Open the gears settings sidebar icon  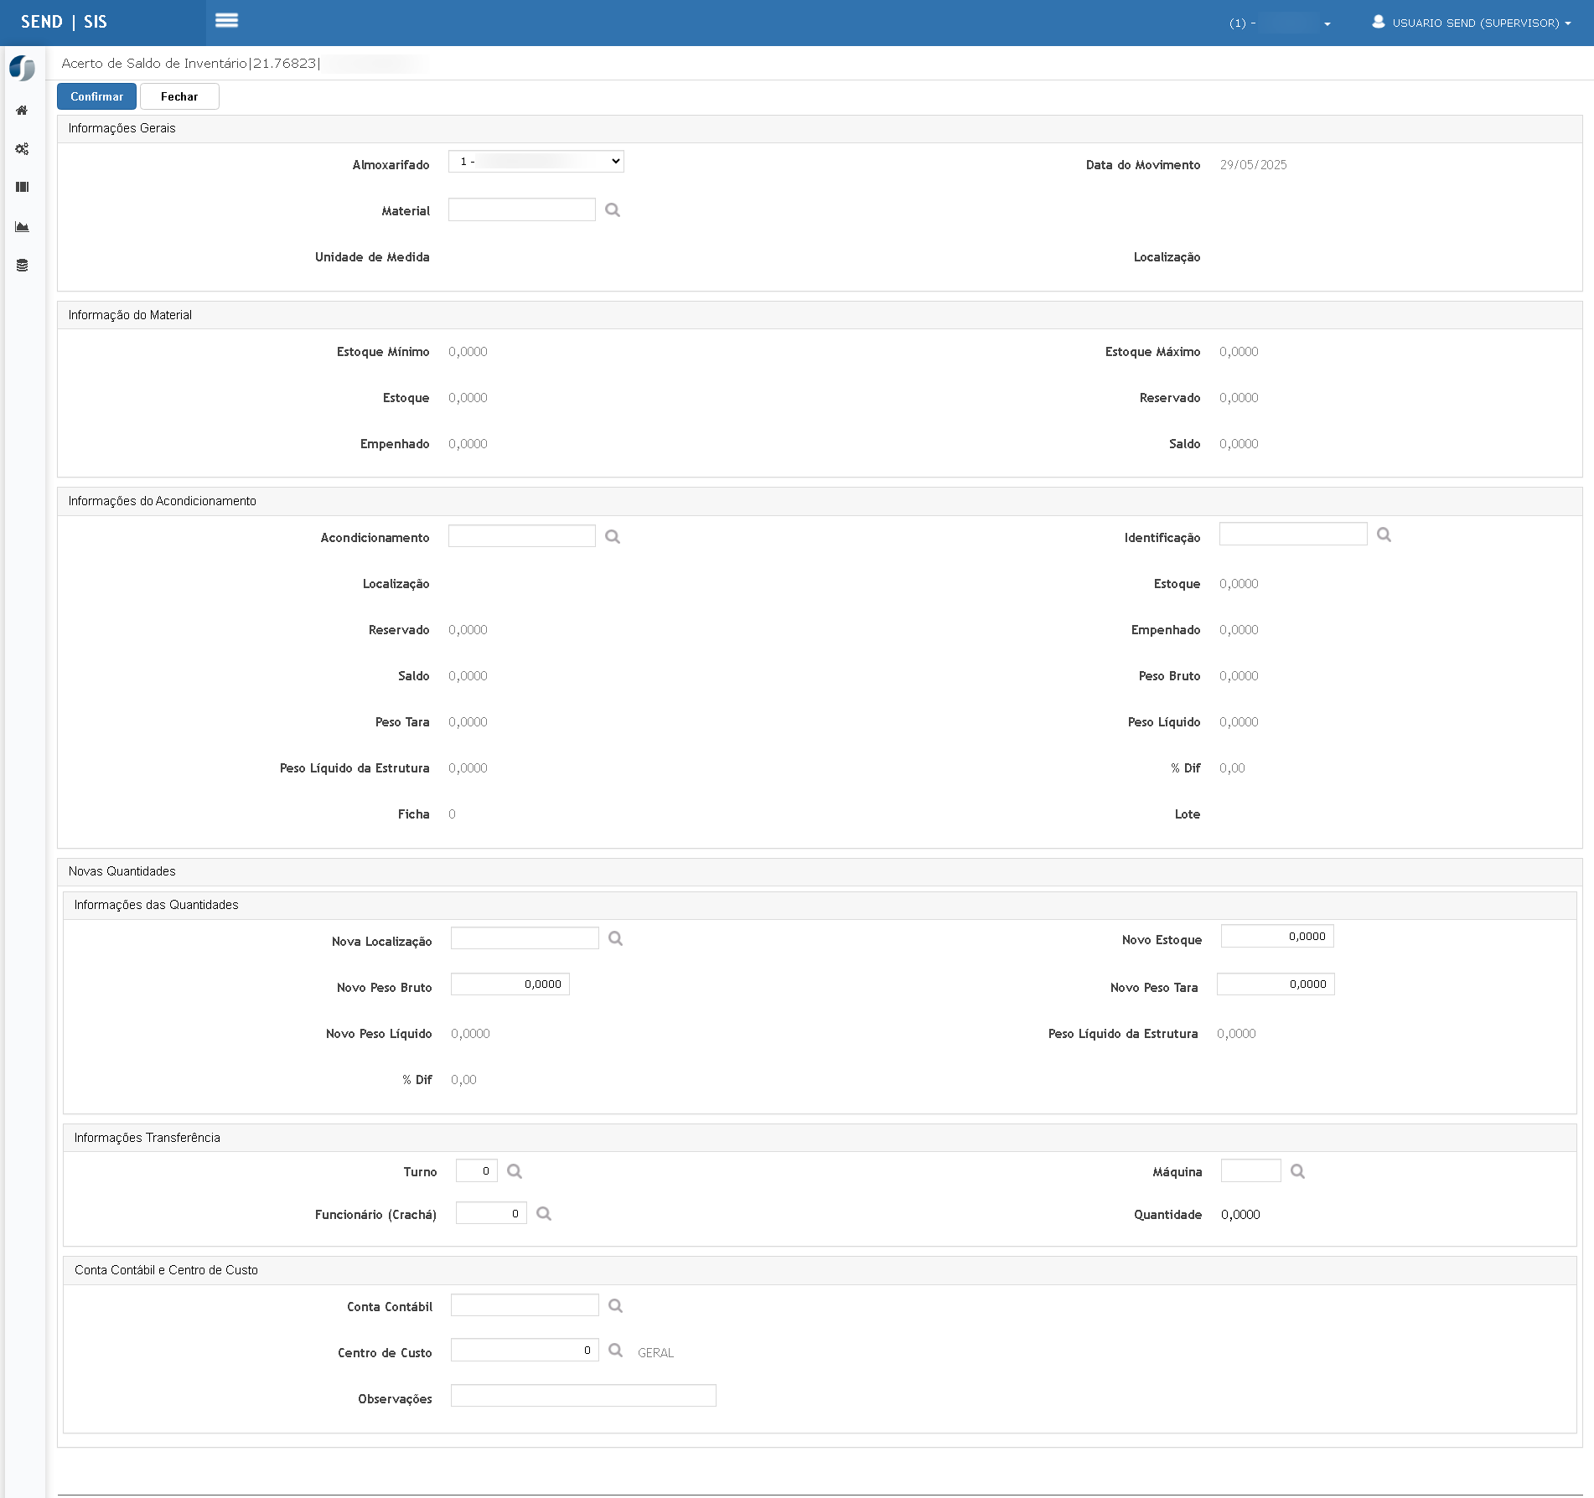[x=22, y=149]
